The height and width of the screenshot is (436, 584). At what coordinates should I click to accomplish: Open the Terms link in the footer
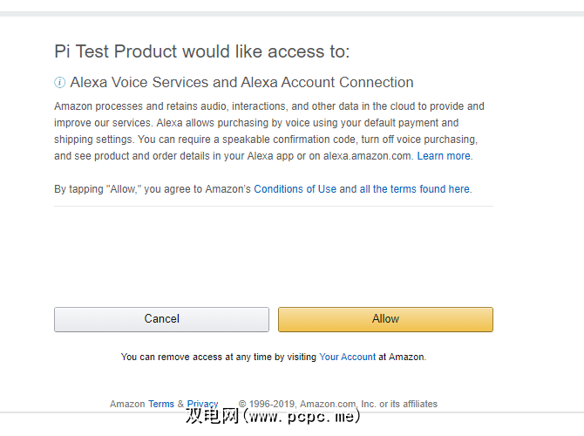(x=161, y=404)
